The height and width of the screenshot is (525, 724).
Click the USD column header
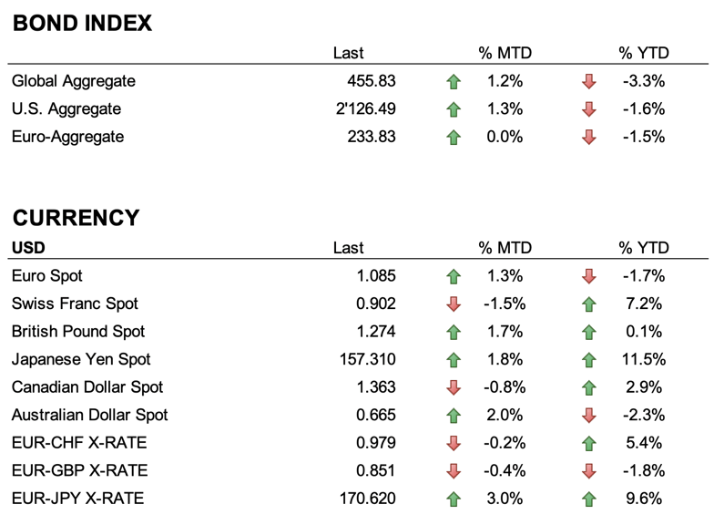(x=28, y=248)
